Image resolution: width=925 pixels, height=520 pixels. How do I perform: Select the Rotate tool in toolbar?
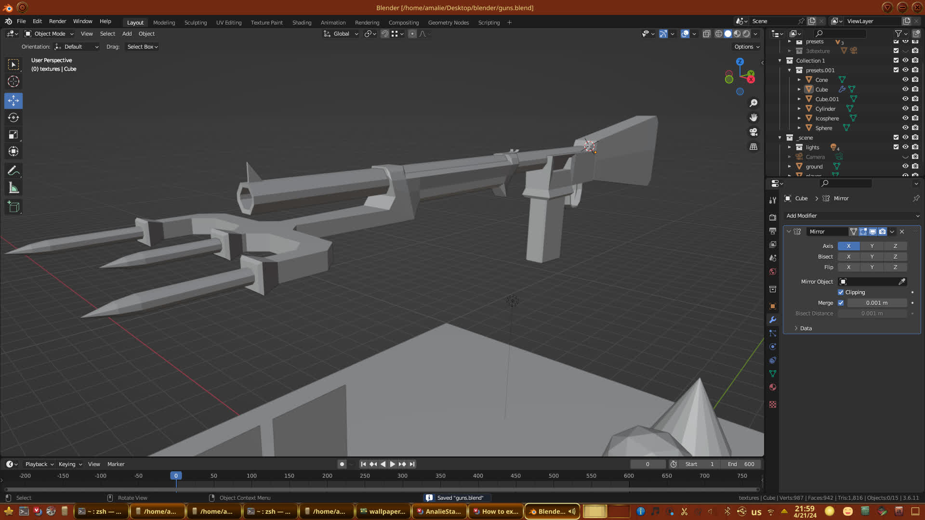point(13,118)
